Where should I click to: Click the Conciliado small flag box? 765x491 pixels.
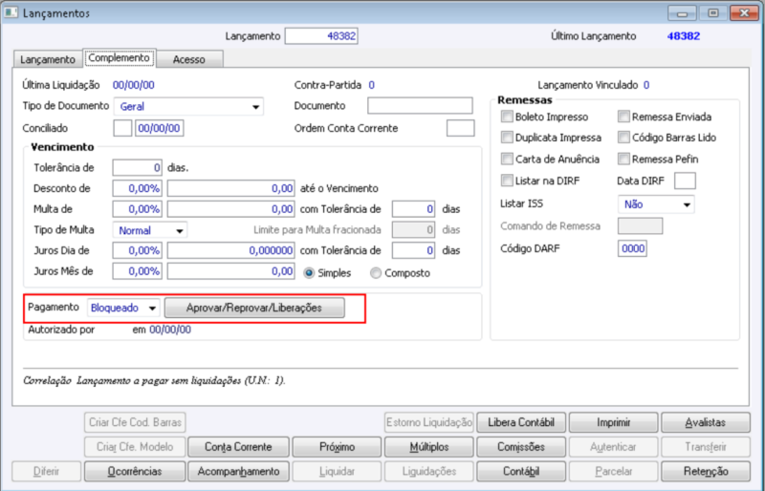point(122,128)
